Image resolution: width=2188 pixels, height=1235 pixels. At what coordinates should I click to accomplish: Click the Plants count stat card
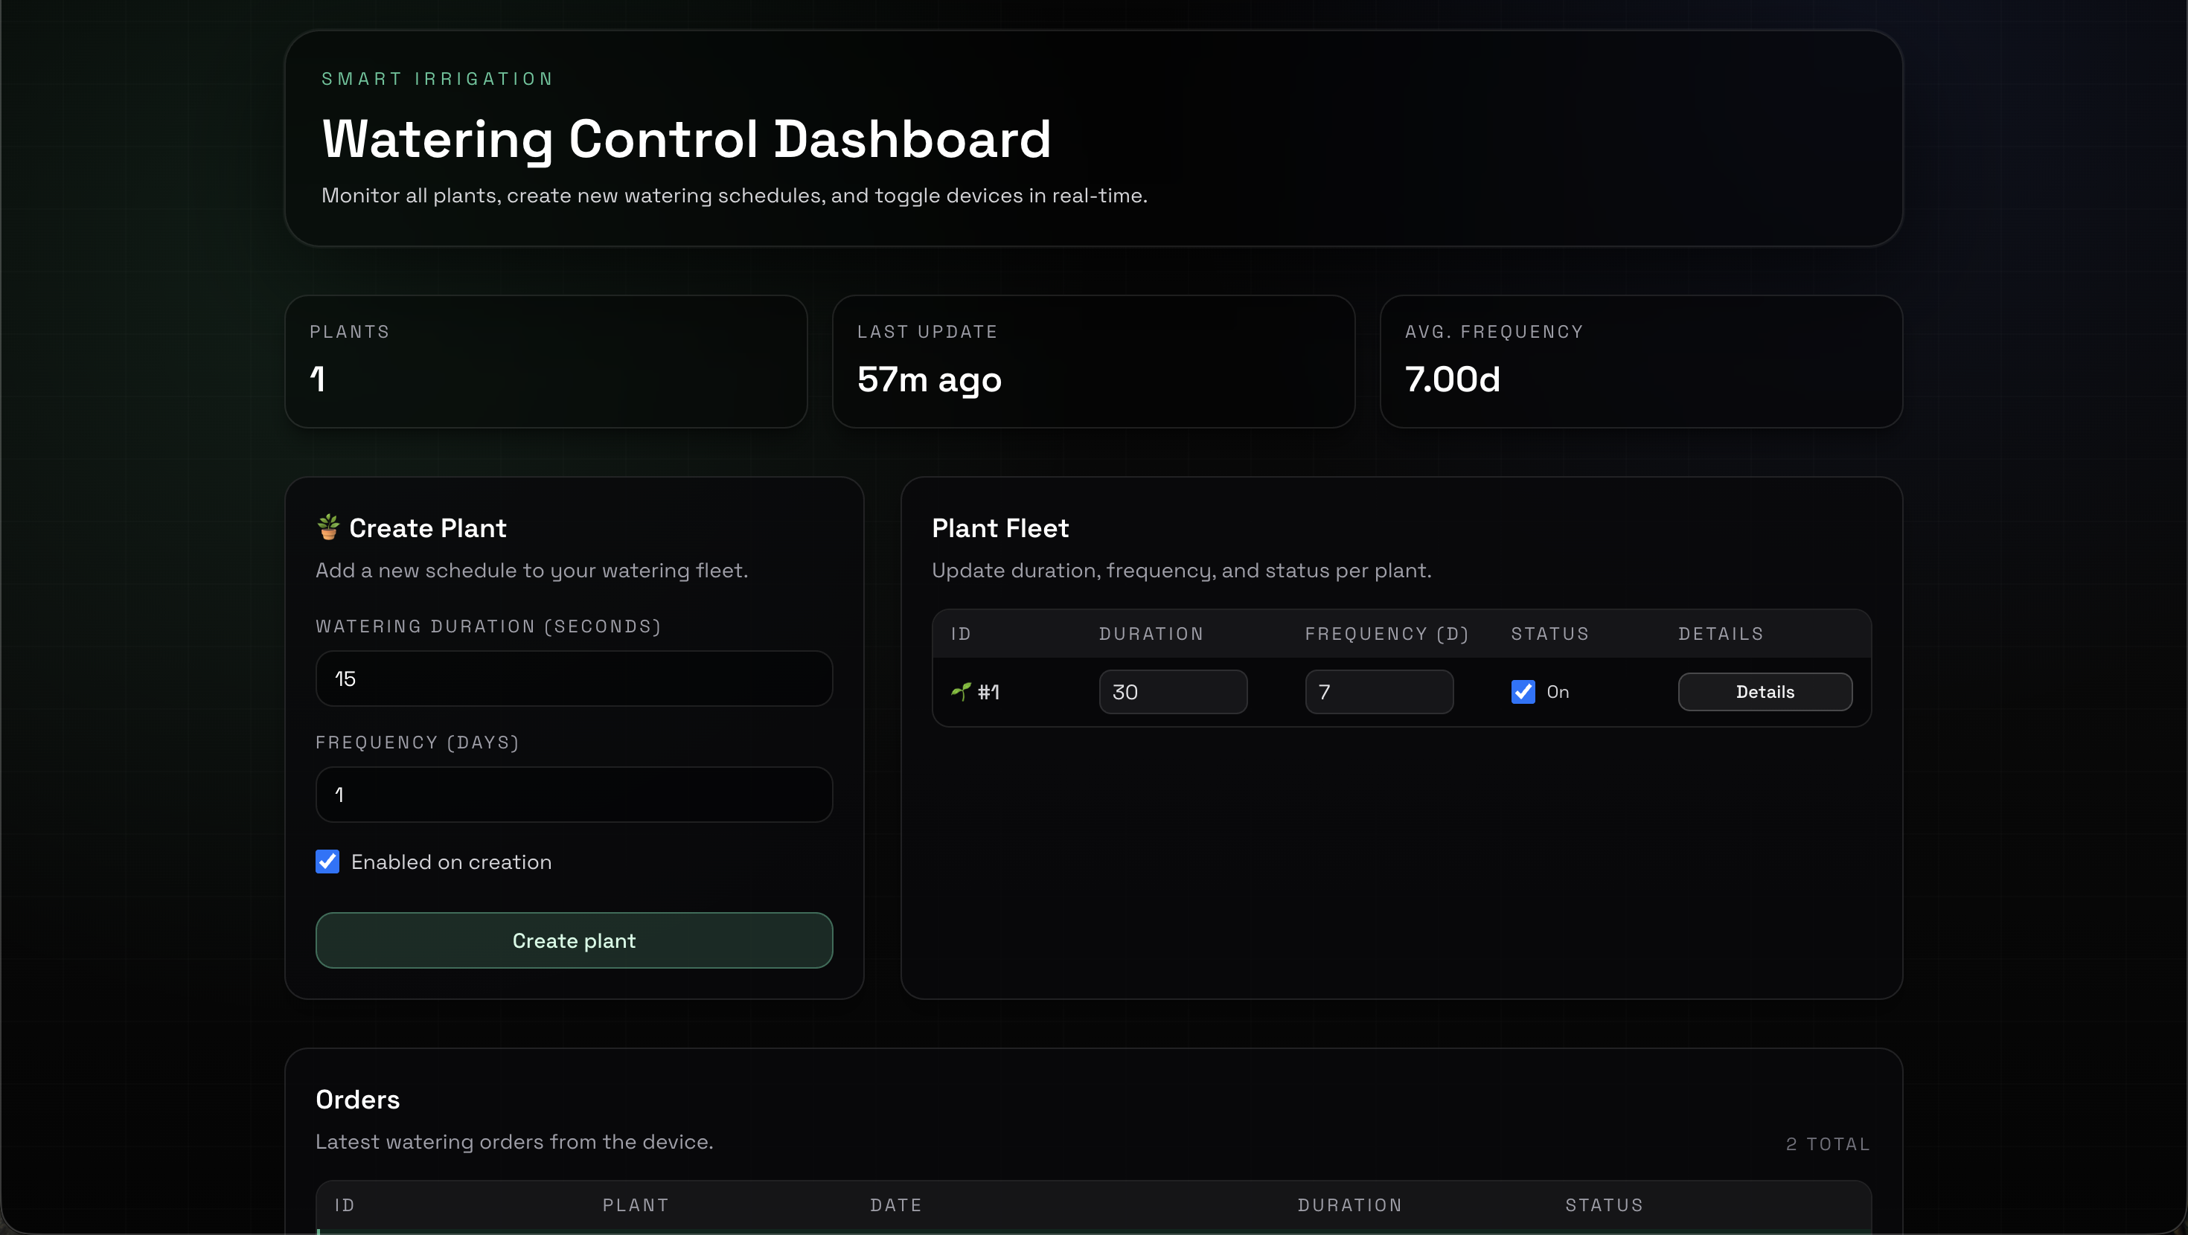tap(546, 361)
